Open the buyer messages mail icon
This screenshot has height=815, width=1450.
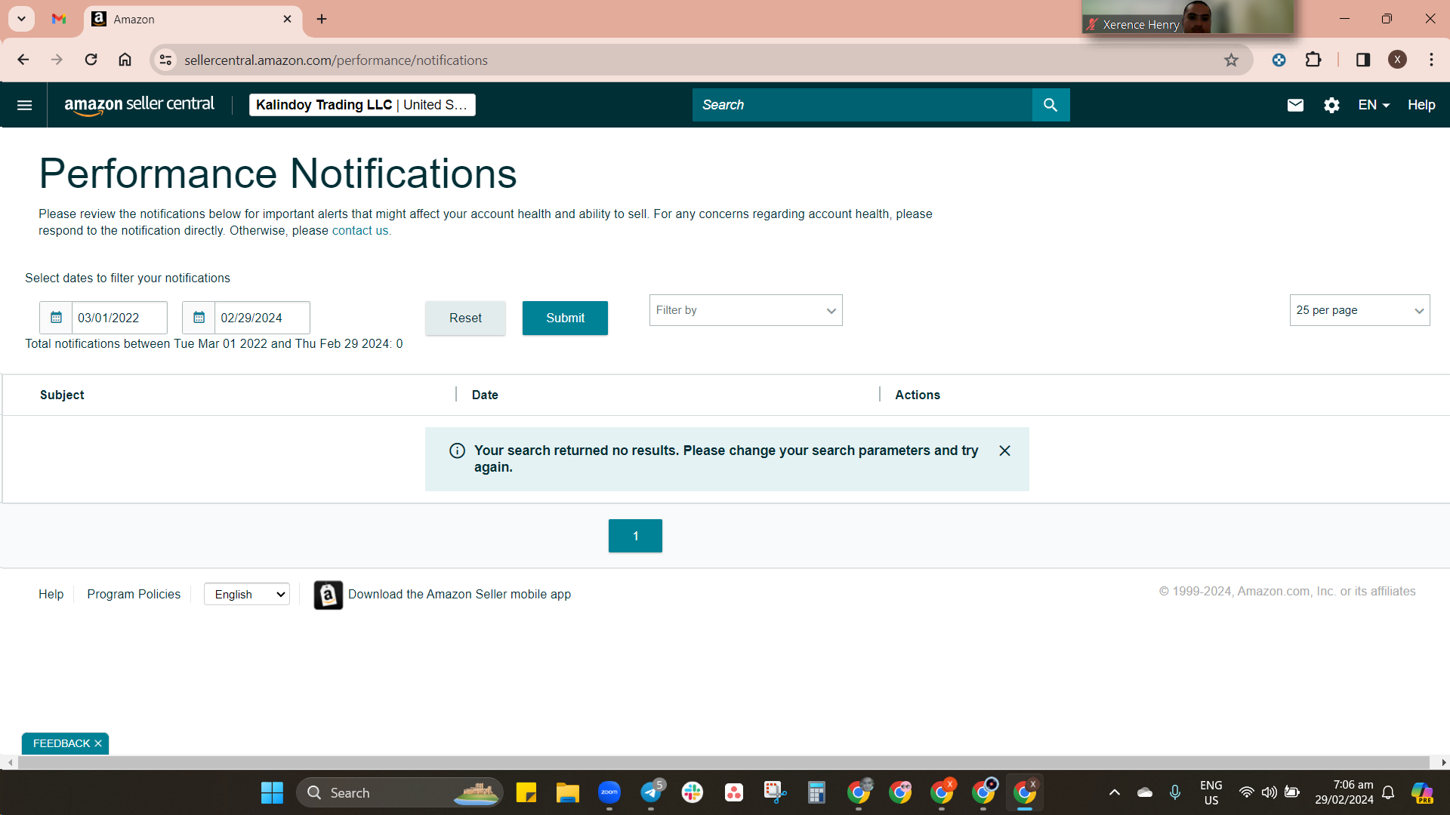[x=1295, y=105]
